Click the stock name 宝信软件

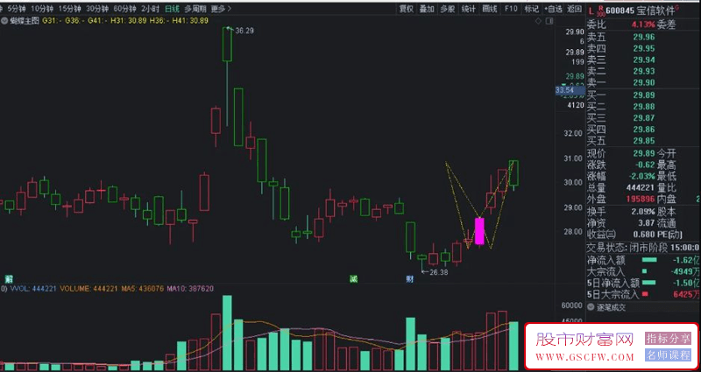[x=655, y=11]
